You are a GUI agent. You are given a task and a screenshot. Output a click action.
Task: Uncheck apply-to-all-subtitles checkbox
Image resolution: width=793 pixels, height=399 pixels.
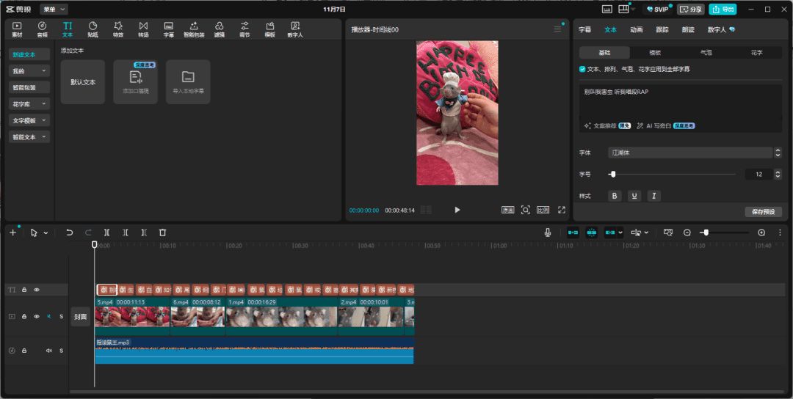click(583, 69)
